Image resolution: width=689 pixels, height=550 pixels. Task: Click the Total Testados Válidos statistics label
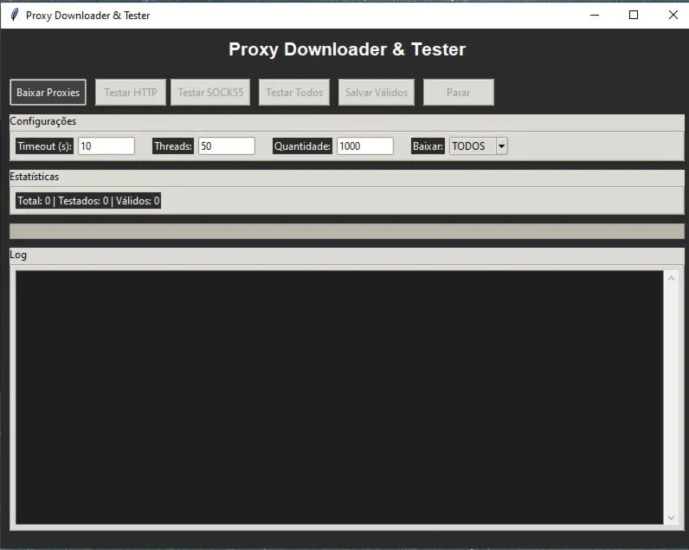tap(88, 201)
